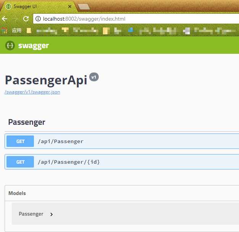Click the Swagger logo icon
Screen dimensions: 239x232
10,45
